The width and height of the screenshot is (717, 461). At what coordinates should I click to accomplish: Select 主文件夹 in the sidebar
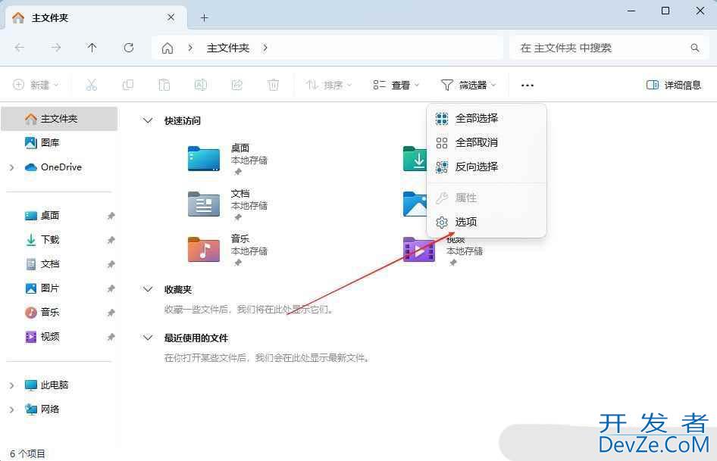pyautogui.click(x=59, y=119)
